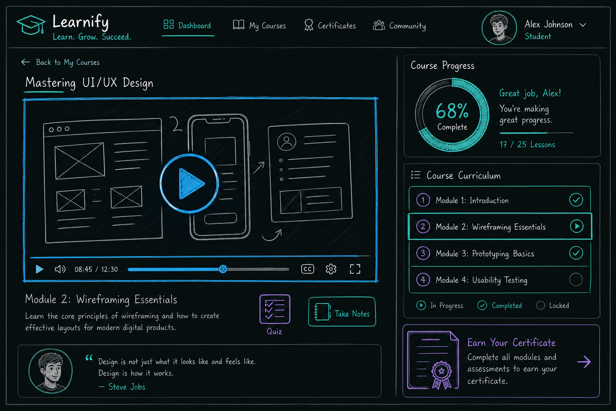Open the Earn Your Certificate arrow

coord(584,362)
